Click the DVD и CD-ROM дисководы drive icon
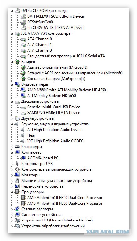 pyautogui.click(x=17, y=11)
